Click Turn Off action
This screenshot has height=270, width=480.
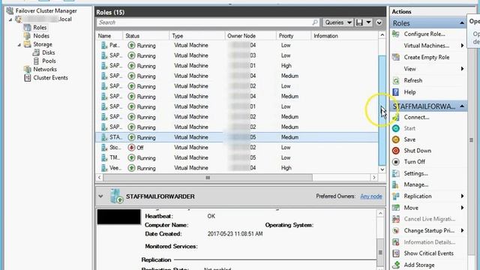[x=414, y=162]
